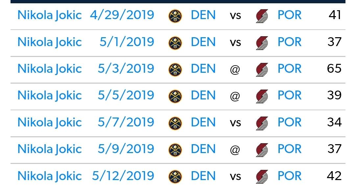Select POR team link in 5/7/2019 row
This screenshot has width=355, height=185.
click(290, 122)
